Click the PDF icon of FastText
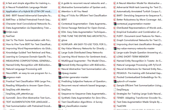This screenshot has width=175, height=110. pyautogui.click(x=4, y=36)
